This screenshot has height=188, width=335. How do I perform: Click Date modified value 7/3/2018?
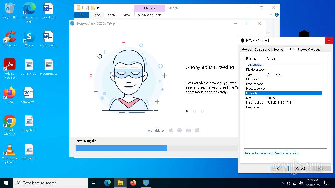(279, 103)
